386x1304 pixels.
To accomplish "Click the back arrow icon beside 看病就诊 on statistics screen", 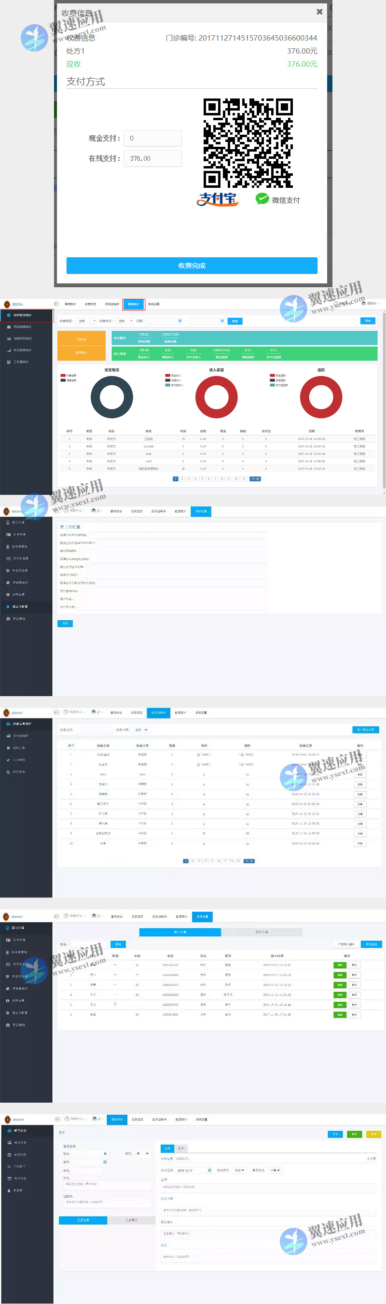I will pyautogui.click(x=56, y=304).
